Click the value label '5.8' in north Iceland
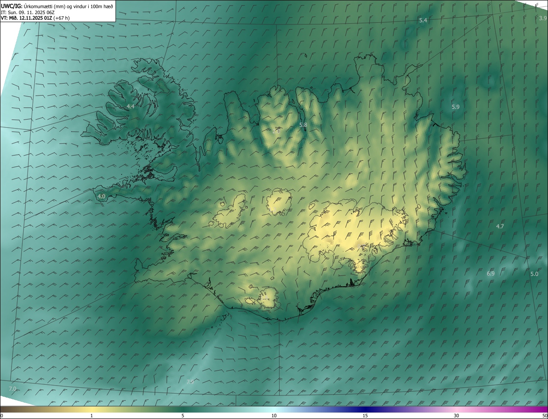This screenshot has width=548, height=419. tap(303, 125)
